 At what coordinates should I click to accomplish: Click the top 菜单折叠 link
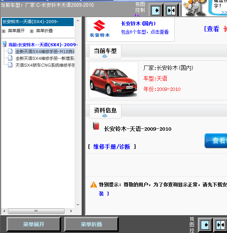pyautogui.click(x=44, y=31)
